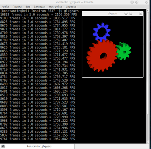Close the Konsole window
Viewport: 151px width, 149px height.
coord(146,2)
